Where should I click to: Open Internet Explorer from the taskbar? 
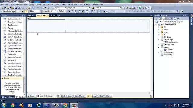[x=39, y=105]
